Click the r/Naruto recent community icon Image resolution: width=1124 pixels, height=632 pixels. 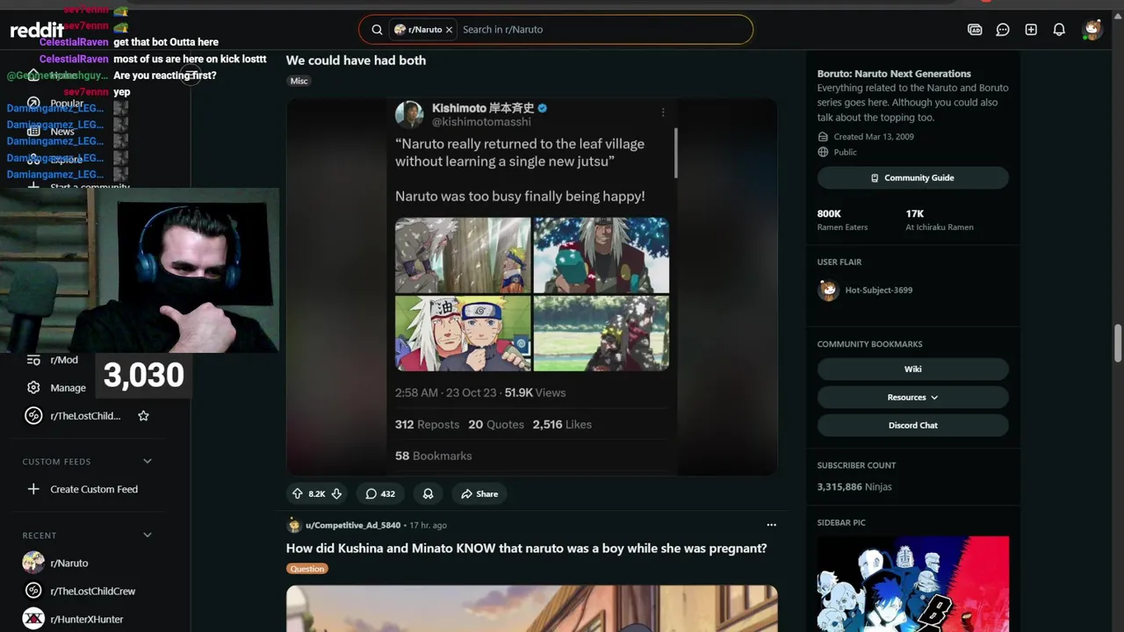click(33, 563)
